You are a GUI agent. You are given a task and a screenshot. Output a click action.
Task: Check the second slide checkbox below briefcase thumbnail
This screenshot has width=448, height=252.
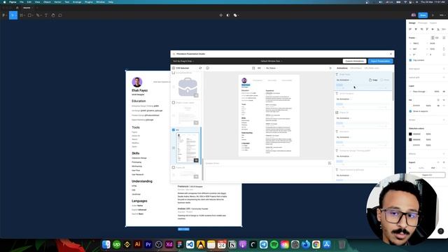point(174,103)
